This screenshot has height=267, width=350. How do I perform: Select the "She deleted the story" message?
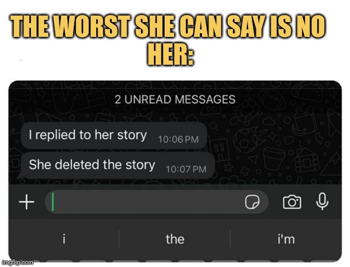click(x=116, y=165)
